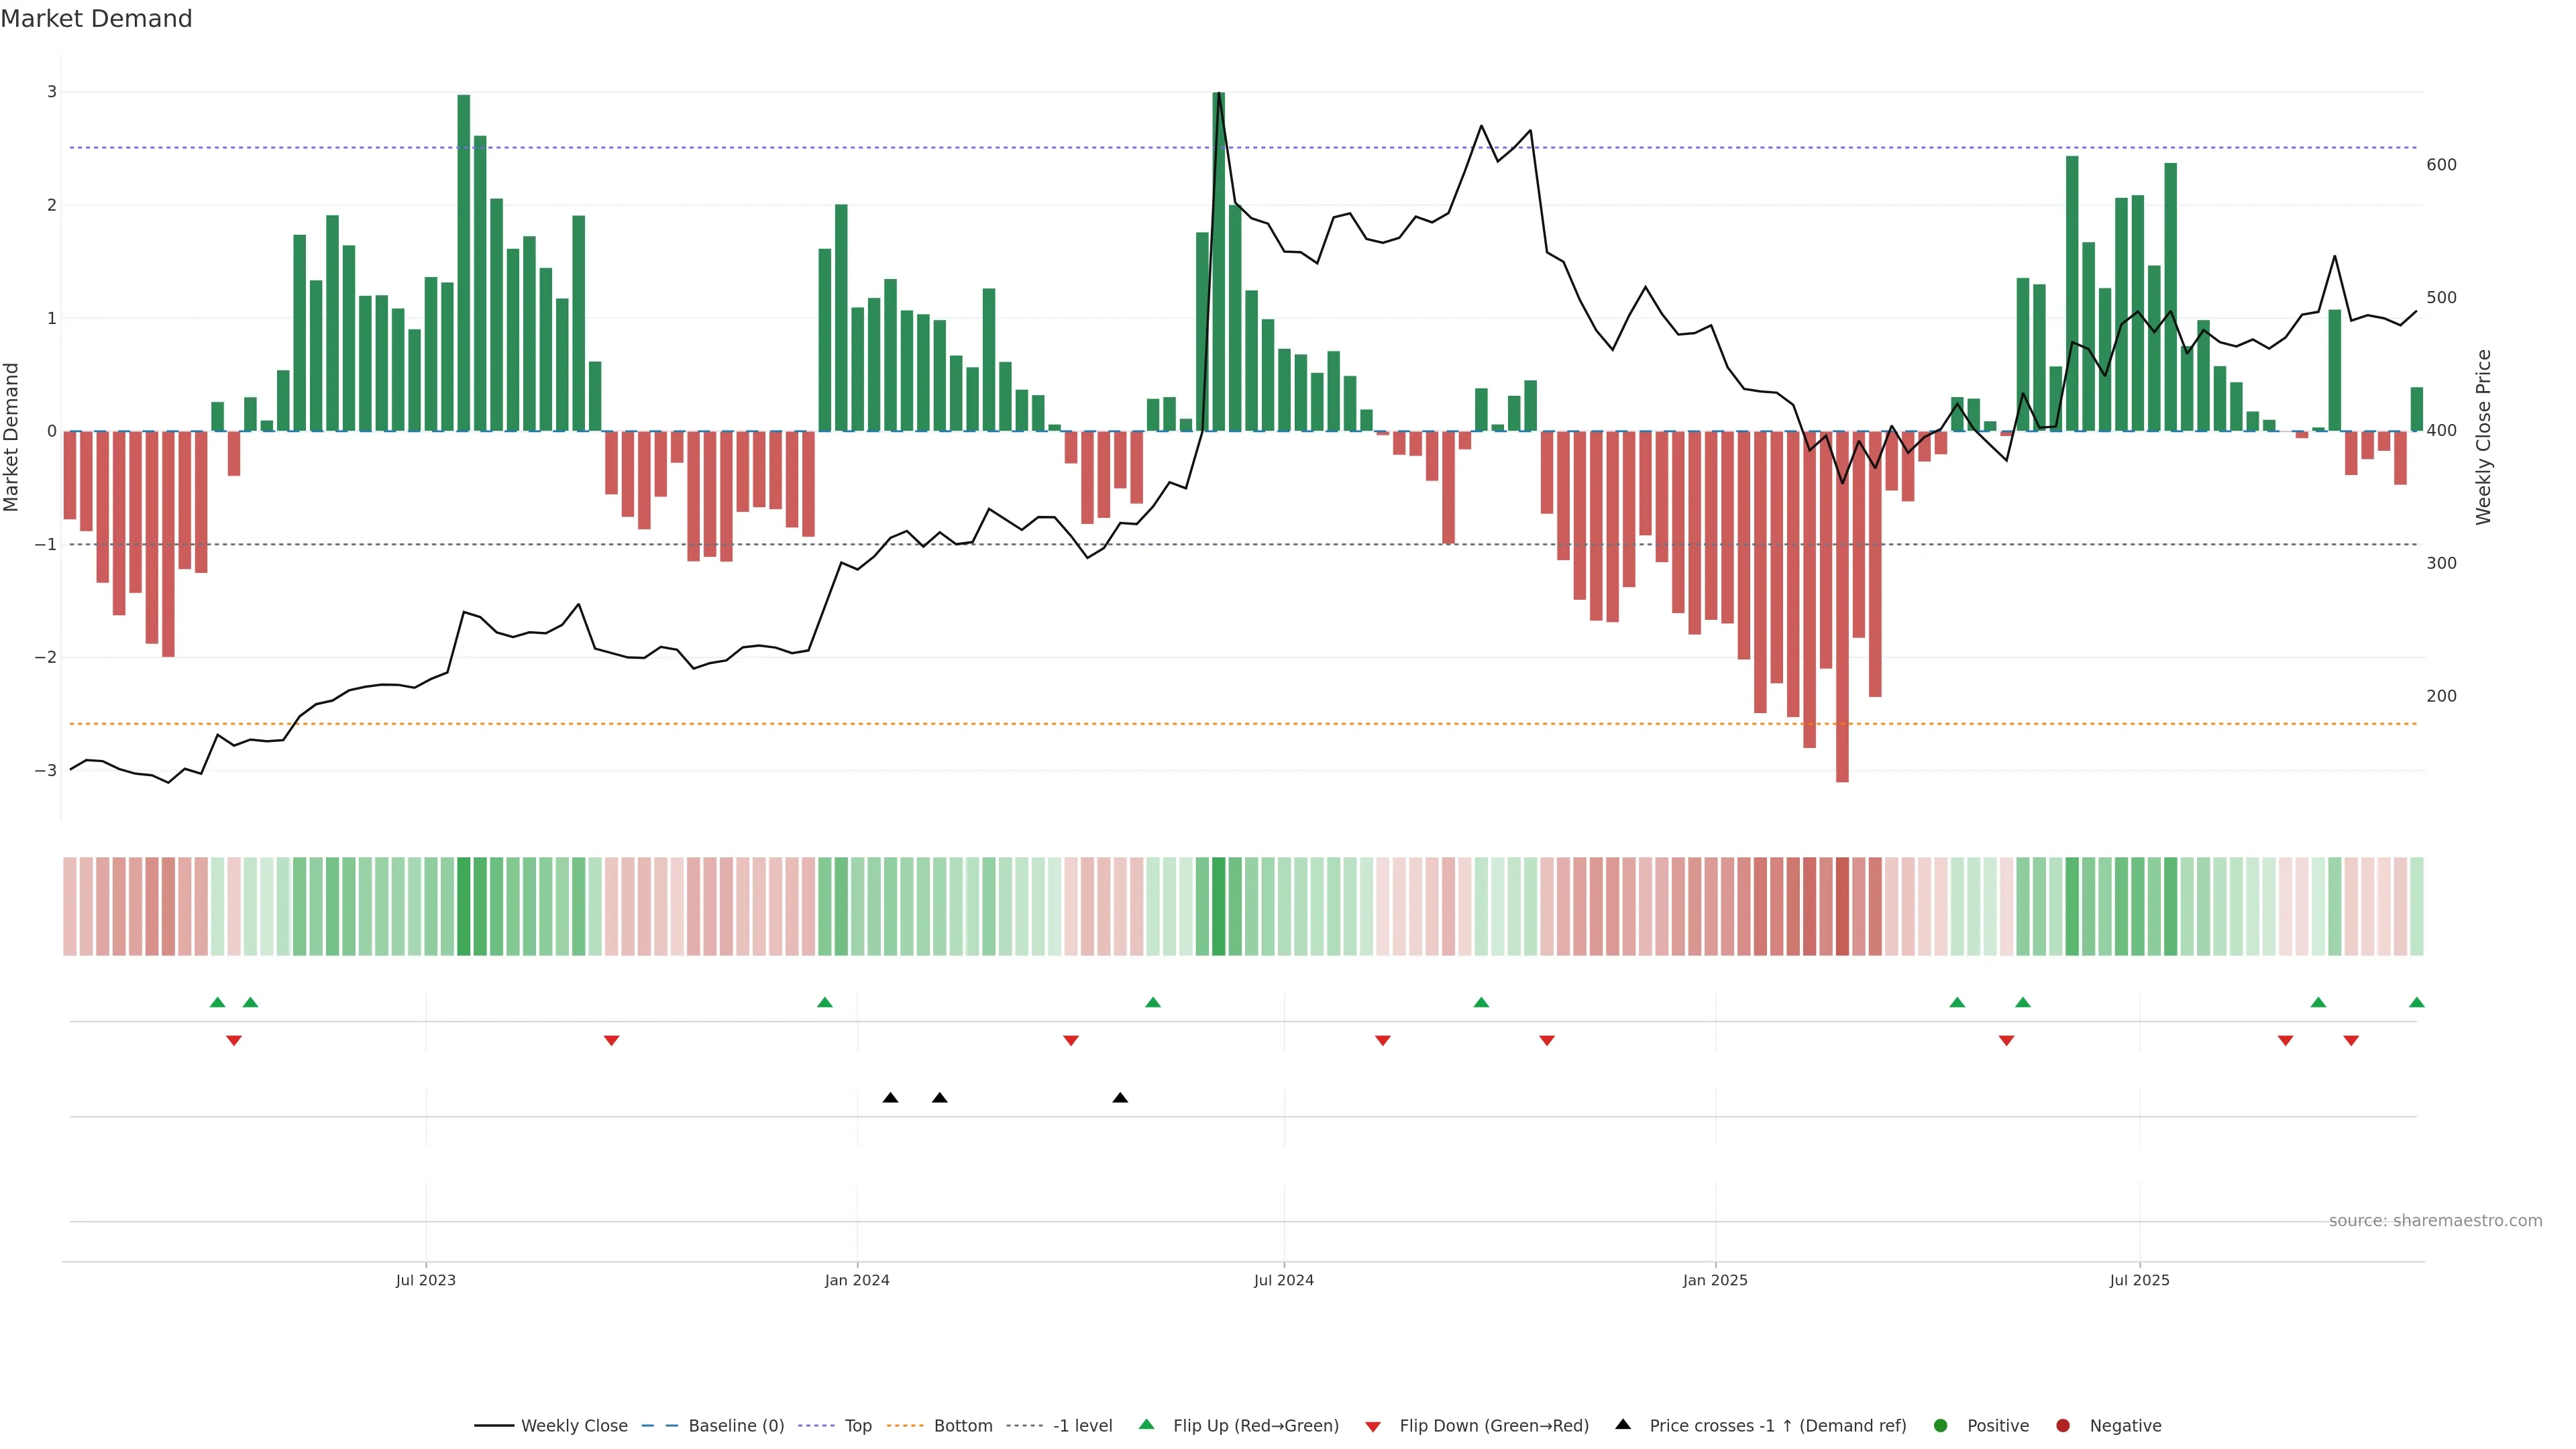Image resolution: width=2576 pixels, height=1449 pixels.
Task: Click the darkest red heatmap cell
Action: coord(1842,906)
